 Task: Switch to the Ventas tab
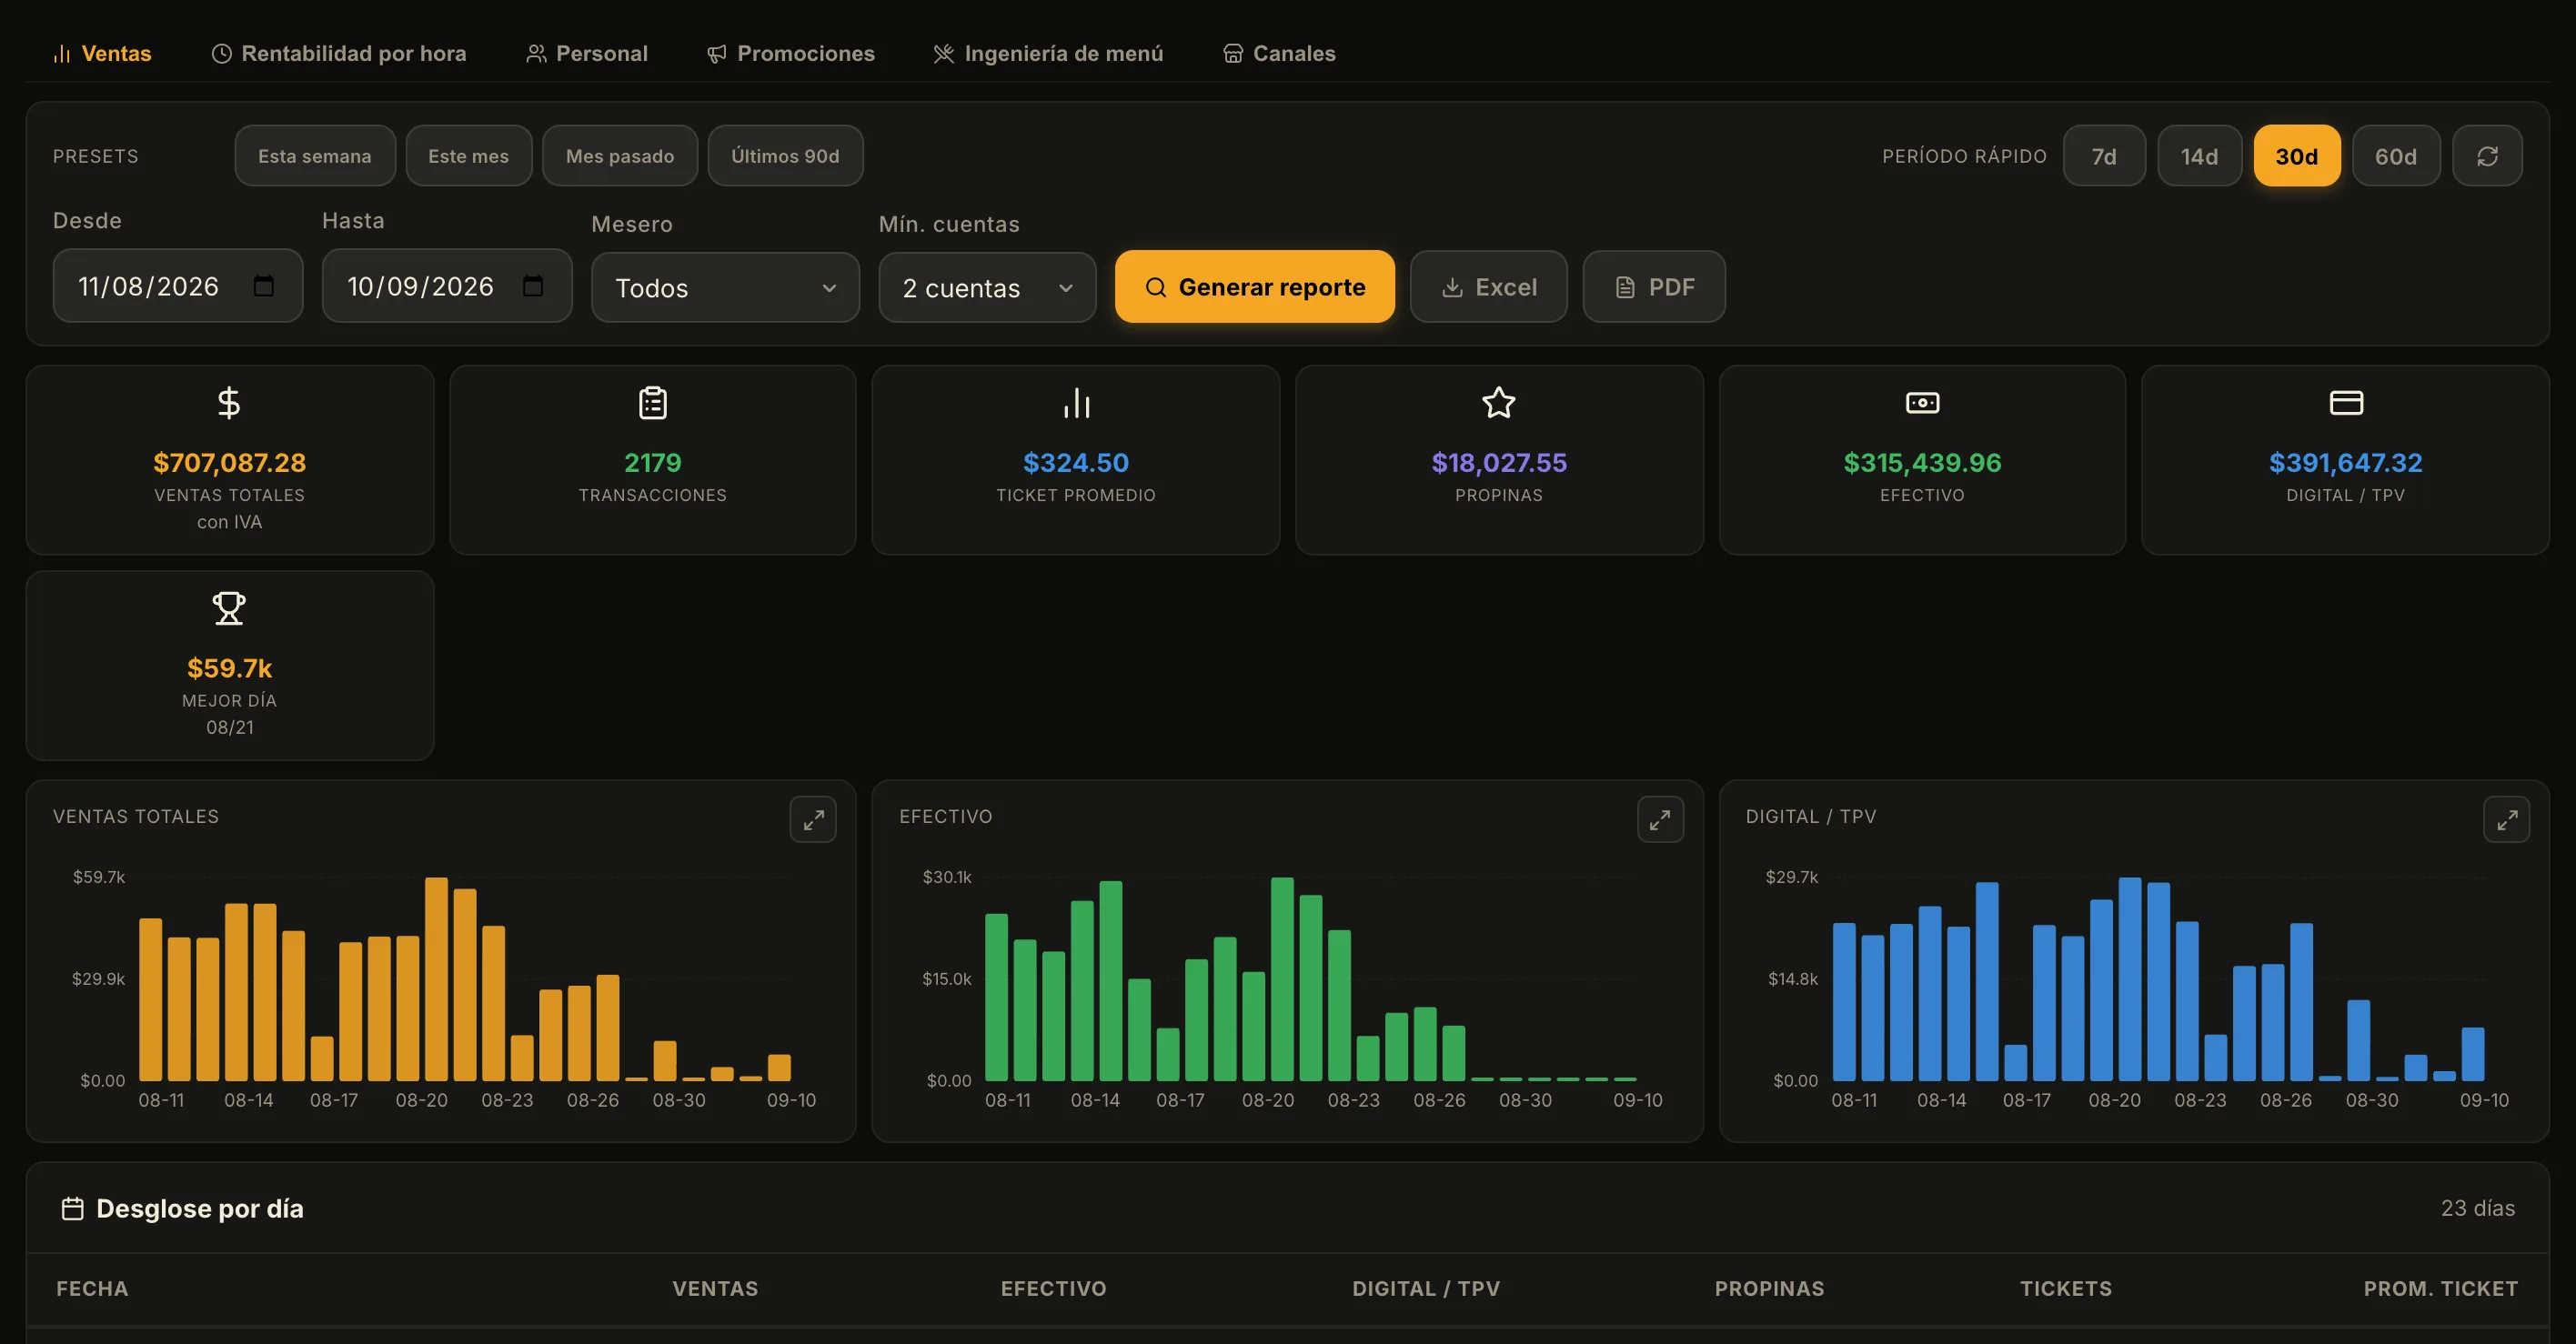[102, 53]
